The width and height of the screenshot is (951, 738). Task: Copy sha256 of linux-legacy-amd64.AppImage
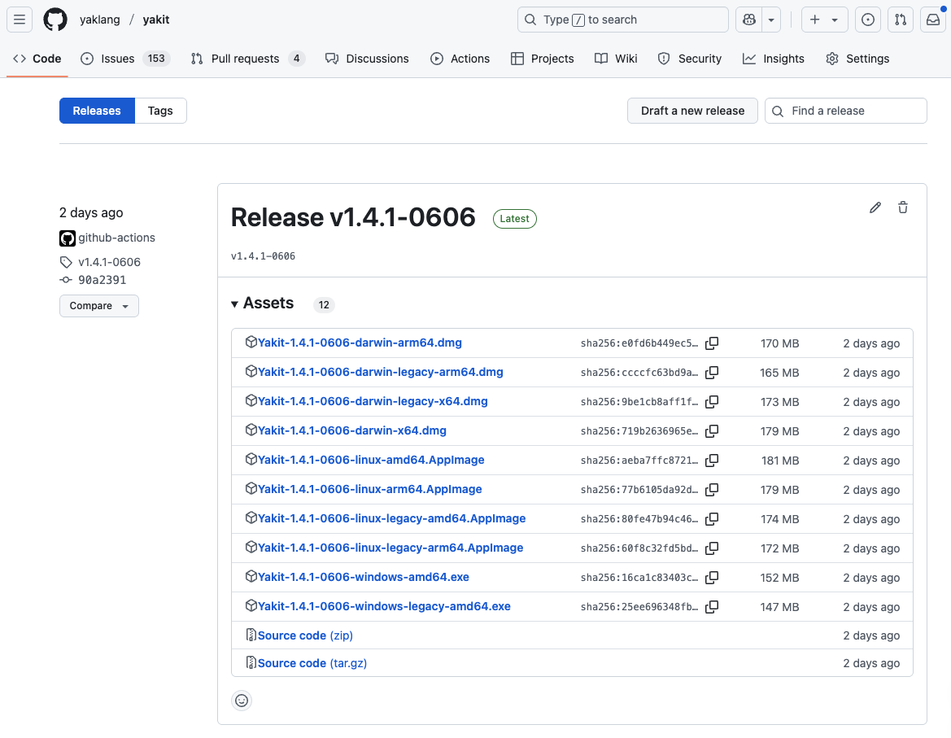pos(712,519)
